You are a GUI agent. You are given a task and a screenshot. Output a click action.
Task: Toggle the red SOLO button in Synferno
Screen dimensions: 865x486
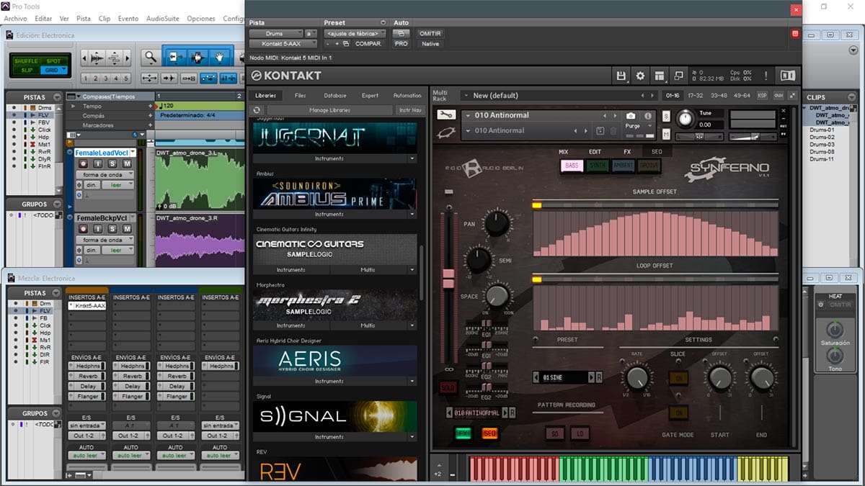pyautogui.click(x=448, y=387)
